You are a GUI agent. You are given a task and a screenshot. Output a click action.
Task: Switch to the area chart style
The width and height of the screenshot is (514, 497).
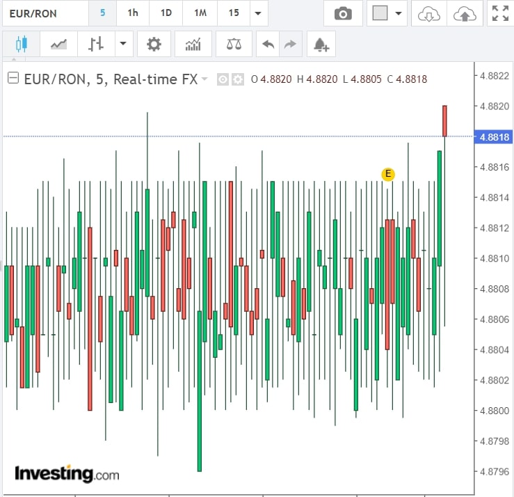59,45
